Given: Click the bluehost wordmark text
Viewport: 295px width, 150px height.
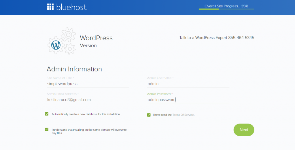Looking at the screenshot, I should [71, 7].
